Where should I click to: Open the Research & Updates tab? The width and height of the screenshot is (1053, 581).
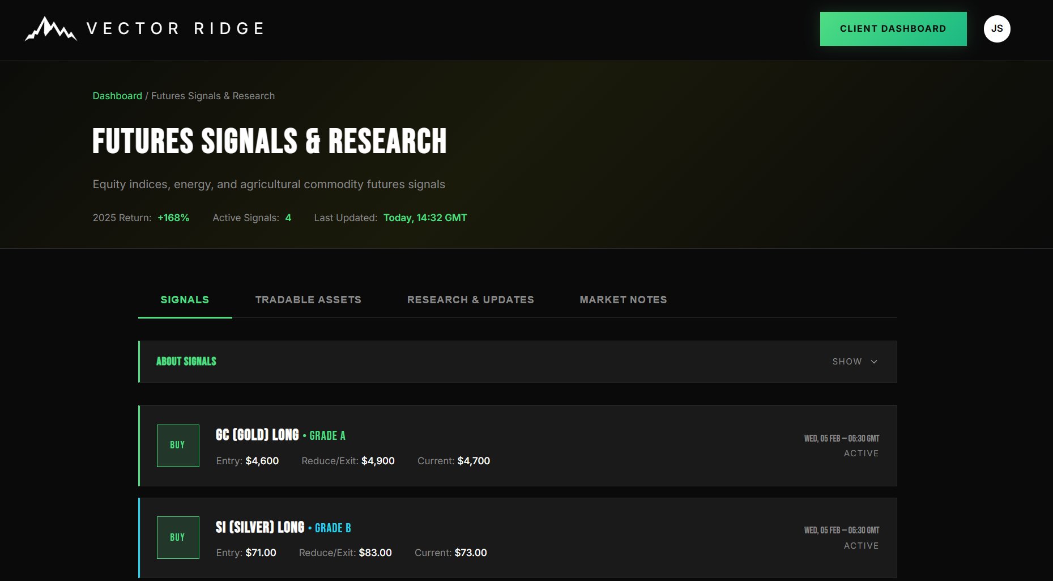tap(470, 299)
